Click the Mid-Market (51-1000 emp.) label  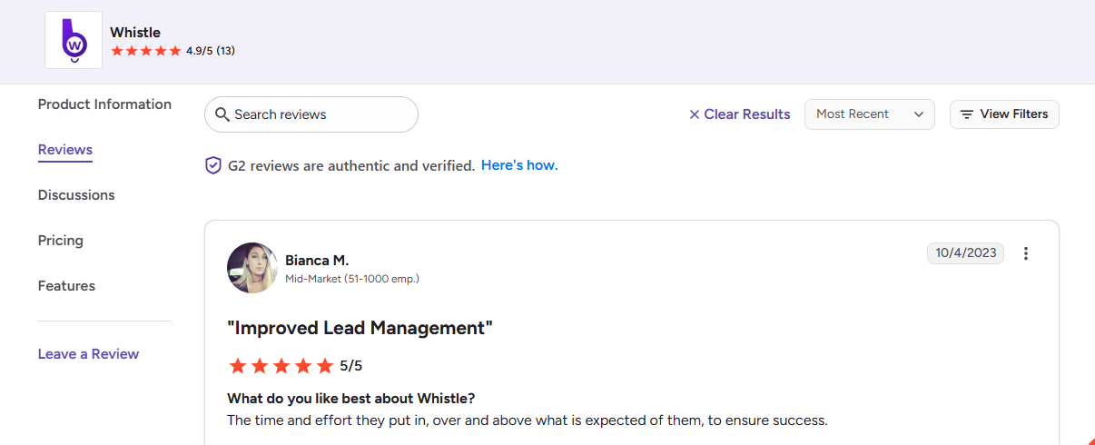click(352, 279)
